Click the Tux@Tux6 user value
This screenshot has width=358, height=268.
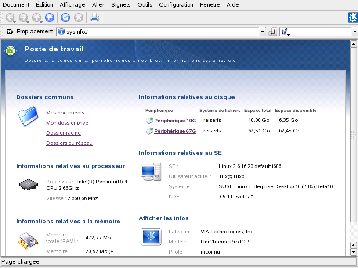pos(231,176)
